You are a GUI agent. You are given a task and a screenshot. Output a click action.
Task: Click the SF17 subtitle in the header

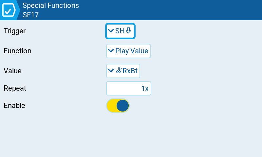click(x=30, y=15)
